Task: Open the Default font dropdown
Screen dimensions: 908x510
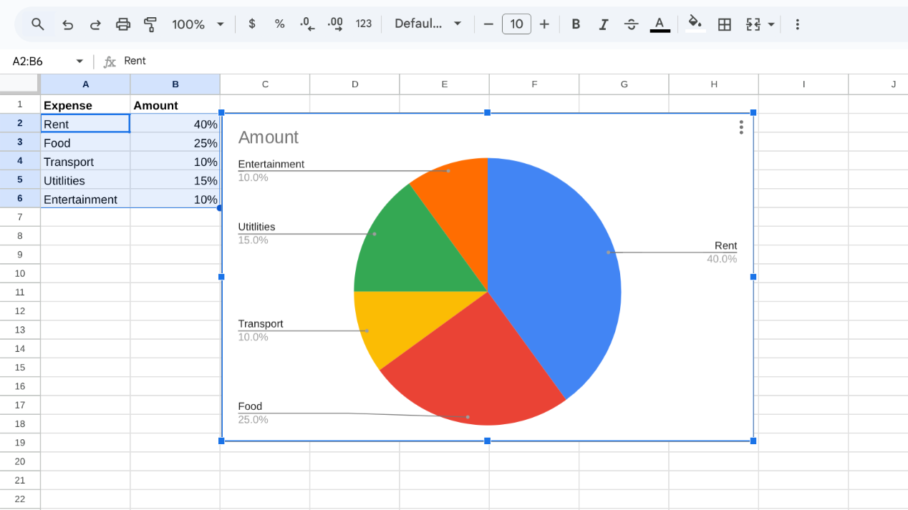Action: coord(427,24)
